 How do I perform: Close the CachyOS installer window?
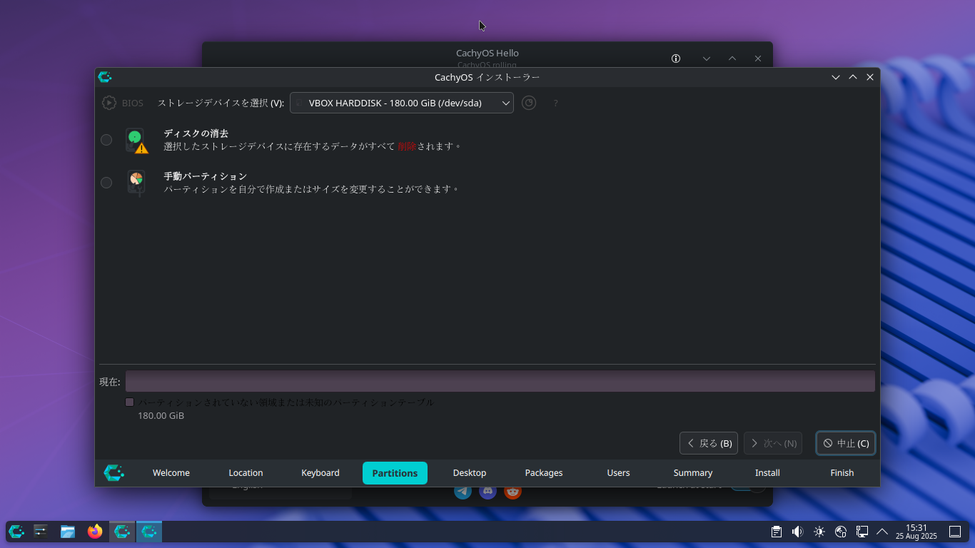tap(870, 77)
